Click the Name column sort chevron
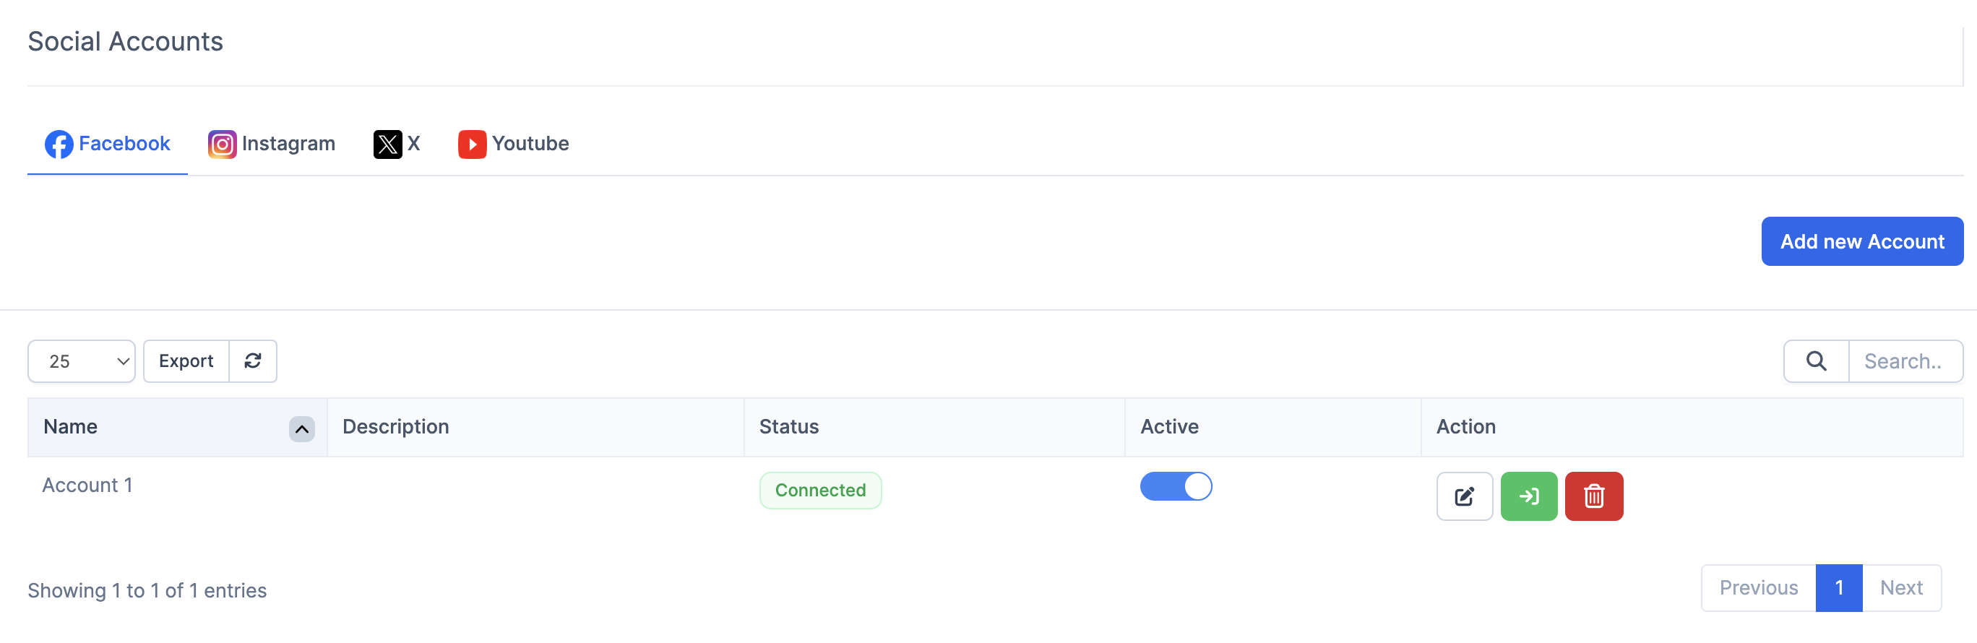The width and height of the screenshot is (1977, 643). point(301,429)
